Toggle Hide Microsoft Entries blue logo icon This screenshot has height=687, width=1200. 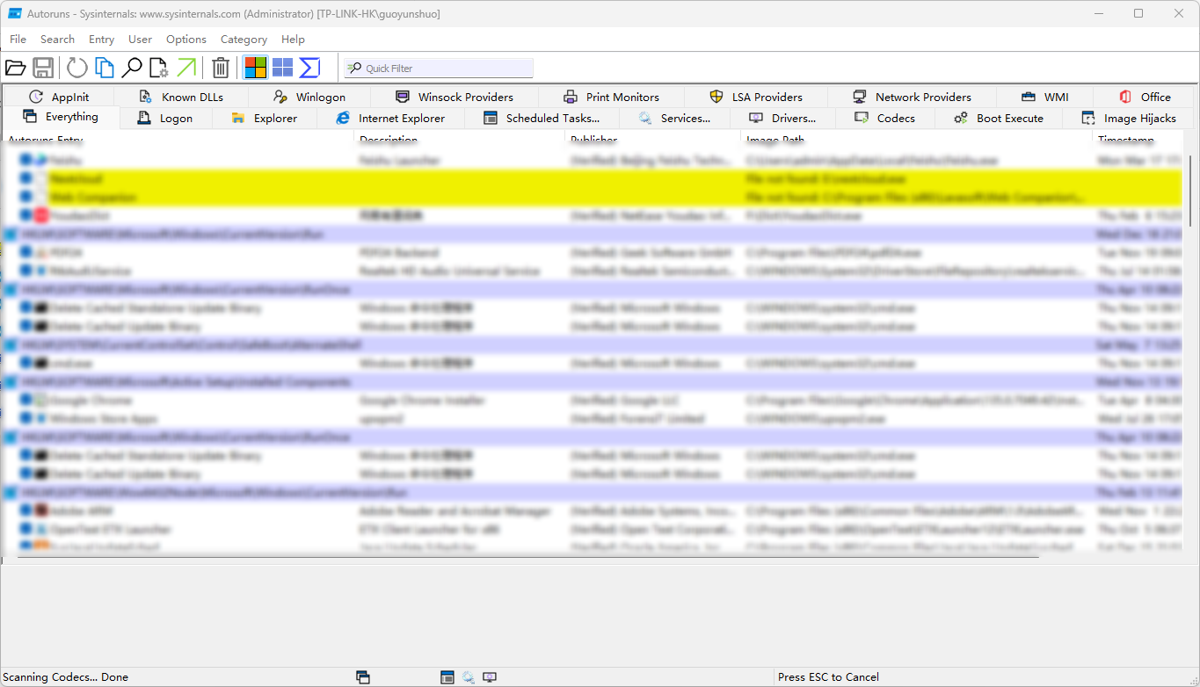point(282,68)
